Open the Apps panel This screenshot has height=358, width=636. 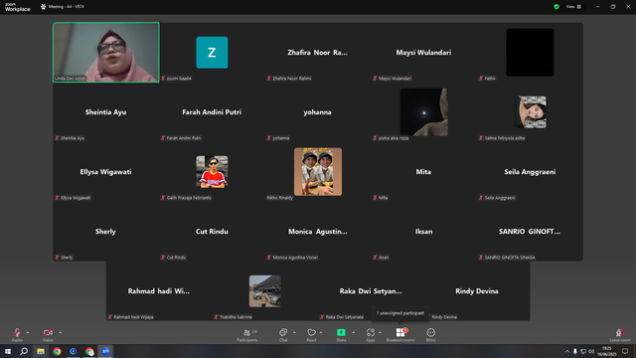[371, 334]
